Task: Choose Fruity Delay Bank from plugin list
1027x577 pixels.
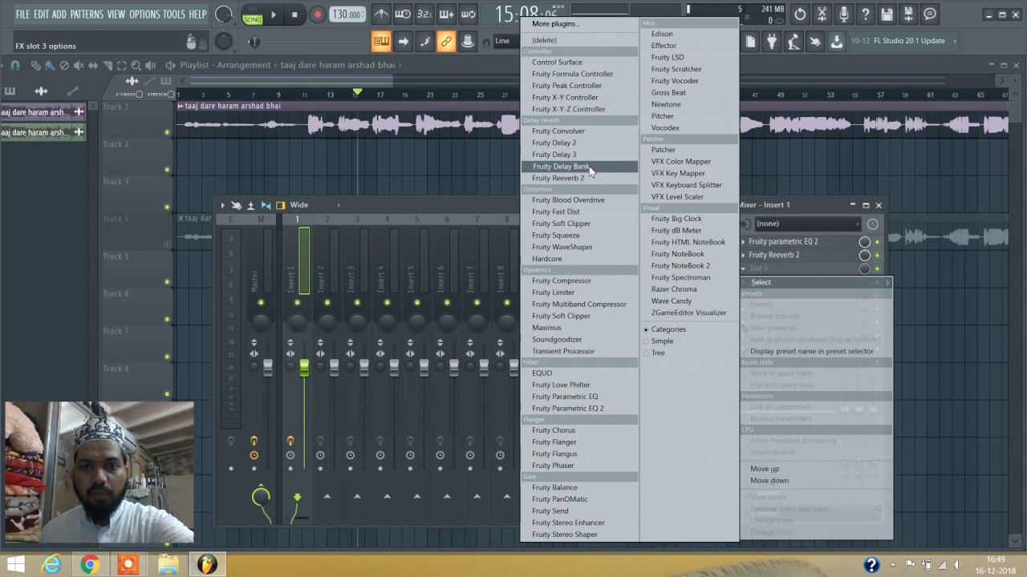Action: pyautogui.click(x=579, y=167)
